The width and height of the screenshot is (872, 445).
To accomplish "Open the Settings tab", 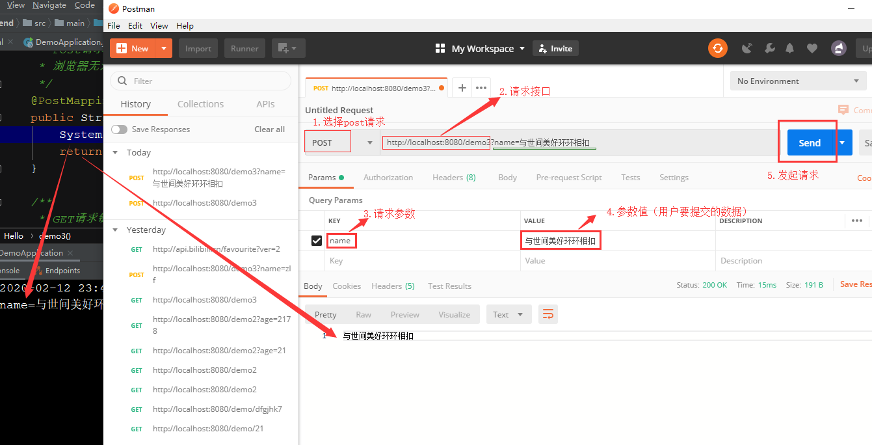I will point(674,178).
